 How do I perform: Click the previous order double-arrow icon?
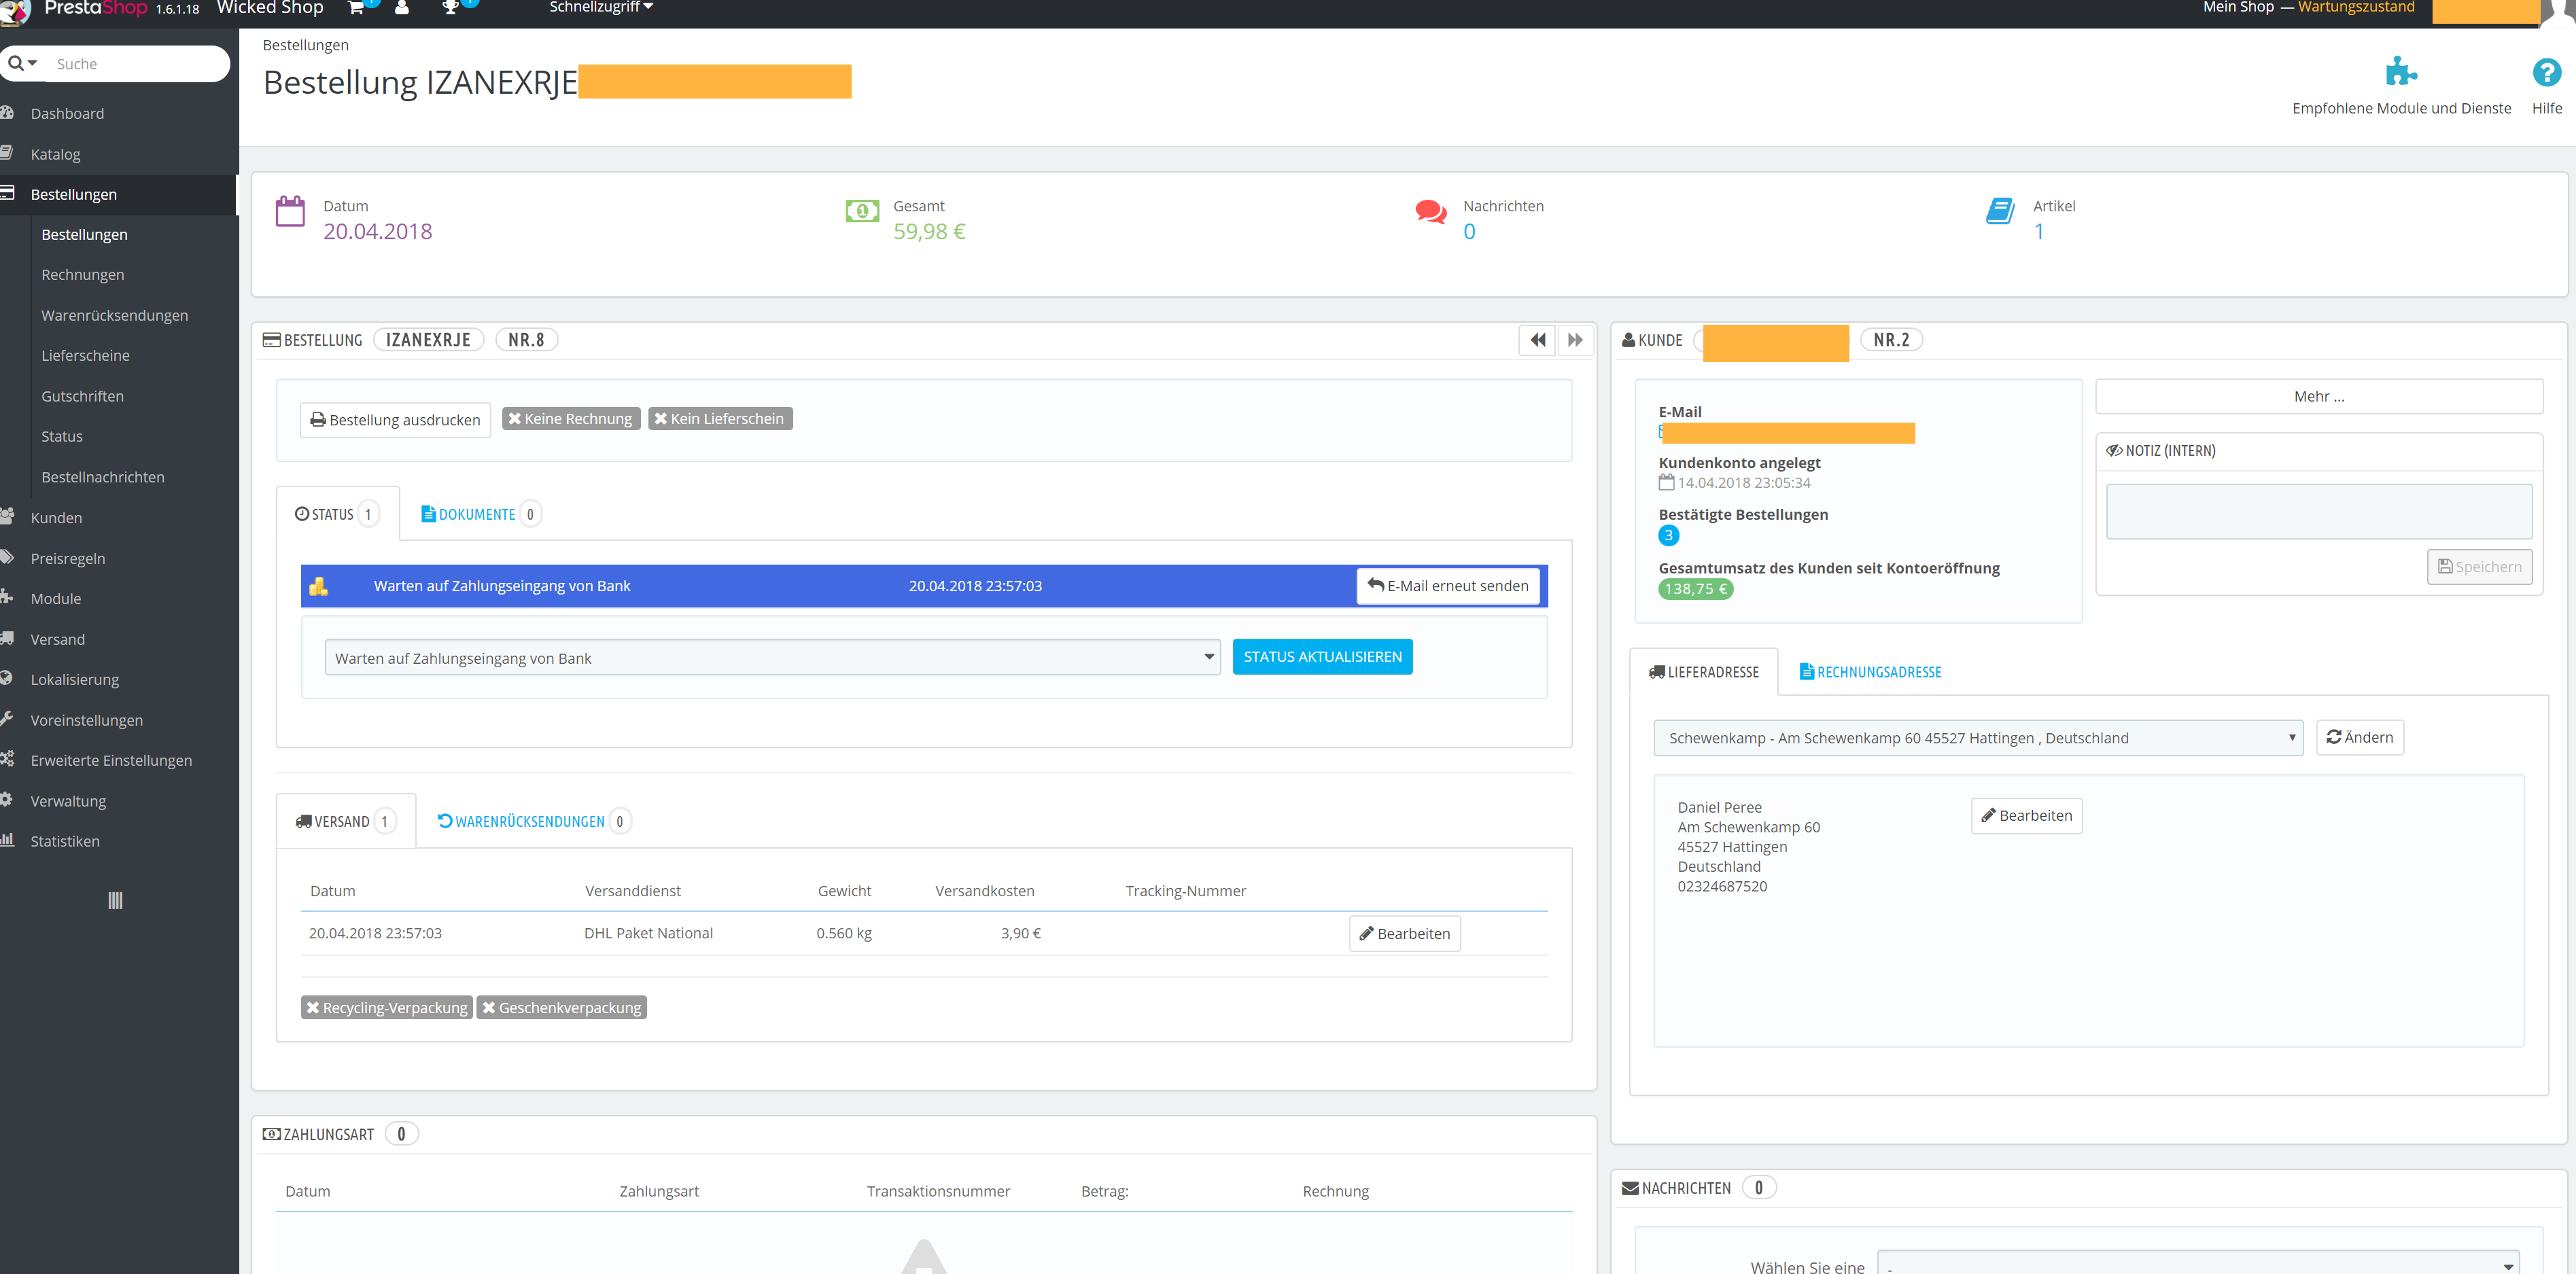coord(1537,340)
